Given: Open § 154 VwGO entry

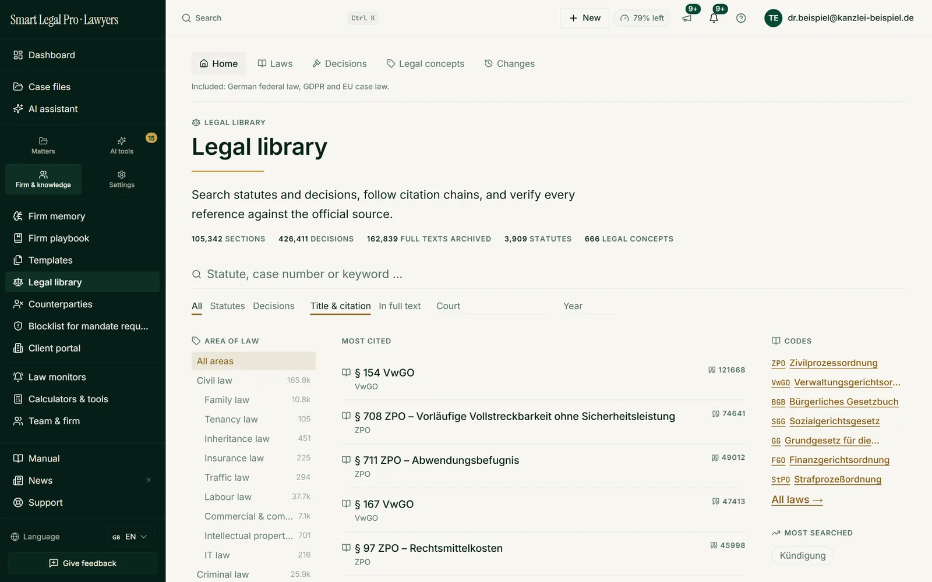Looking at the screenshot, I should [x=384, y=372].
